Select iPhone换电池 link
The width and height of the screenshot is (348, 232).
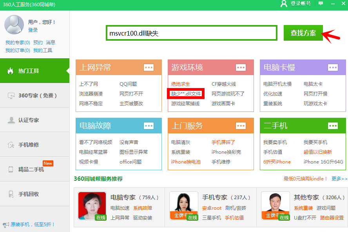186,162
